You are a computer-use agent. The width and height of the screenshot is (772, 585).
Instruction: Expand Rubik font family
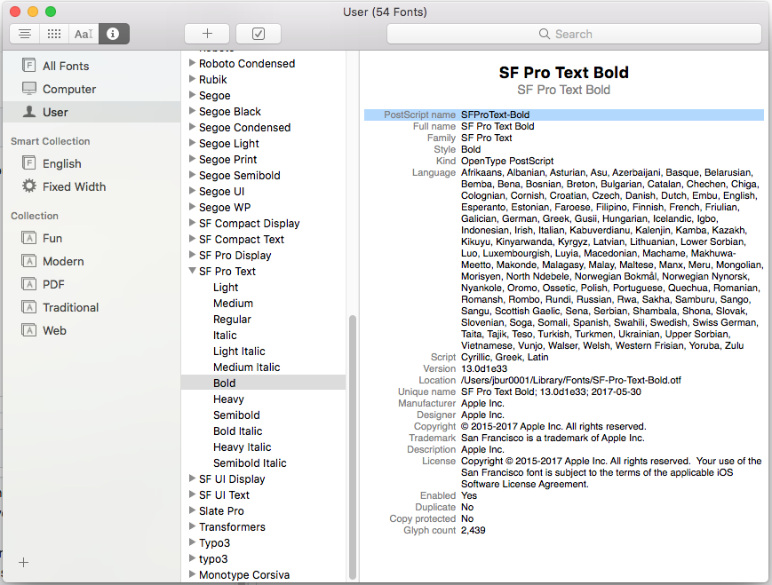[193, 79]
